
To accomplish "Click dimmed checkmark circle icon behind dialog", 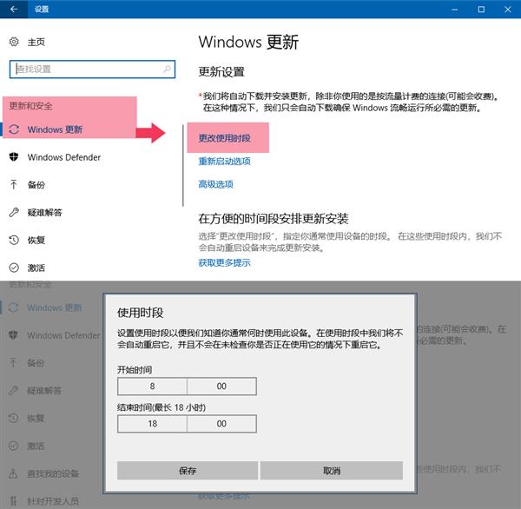I will point(13,446).
